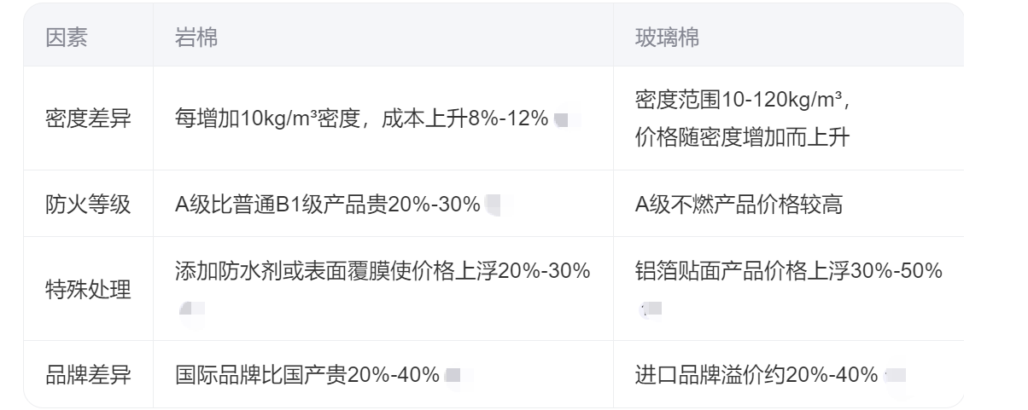Click the 特殊处理 row label

click(88, 290)
